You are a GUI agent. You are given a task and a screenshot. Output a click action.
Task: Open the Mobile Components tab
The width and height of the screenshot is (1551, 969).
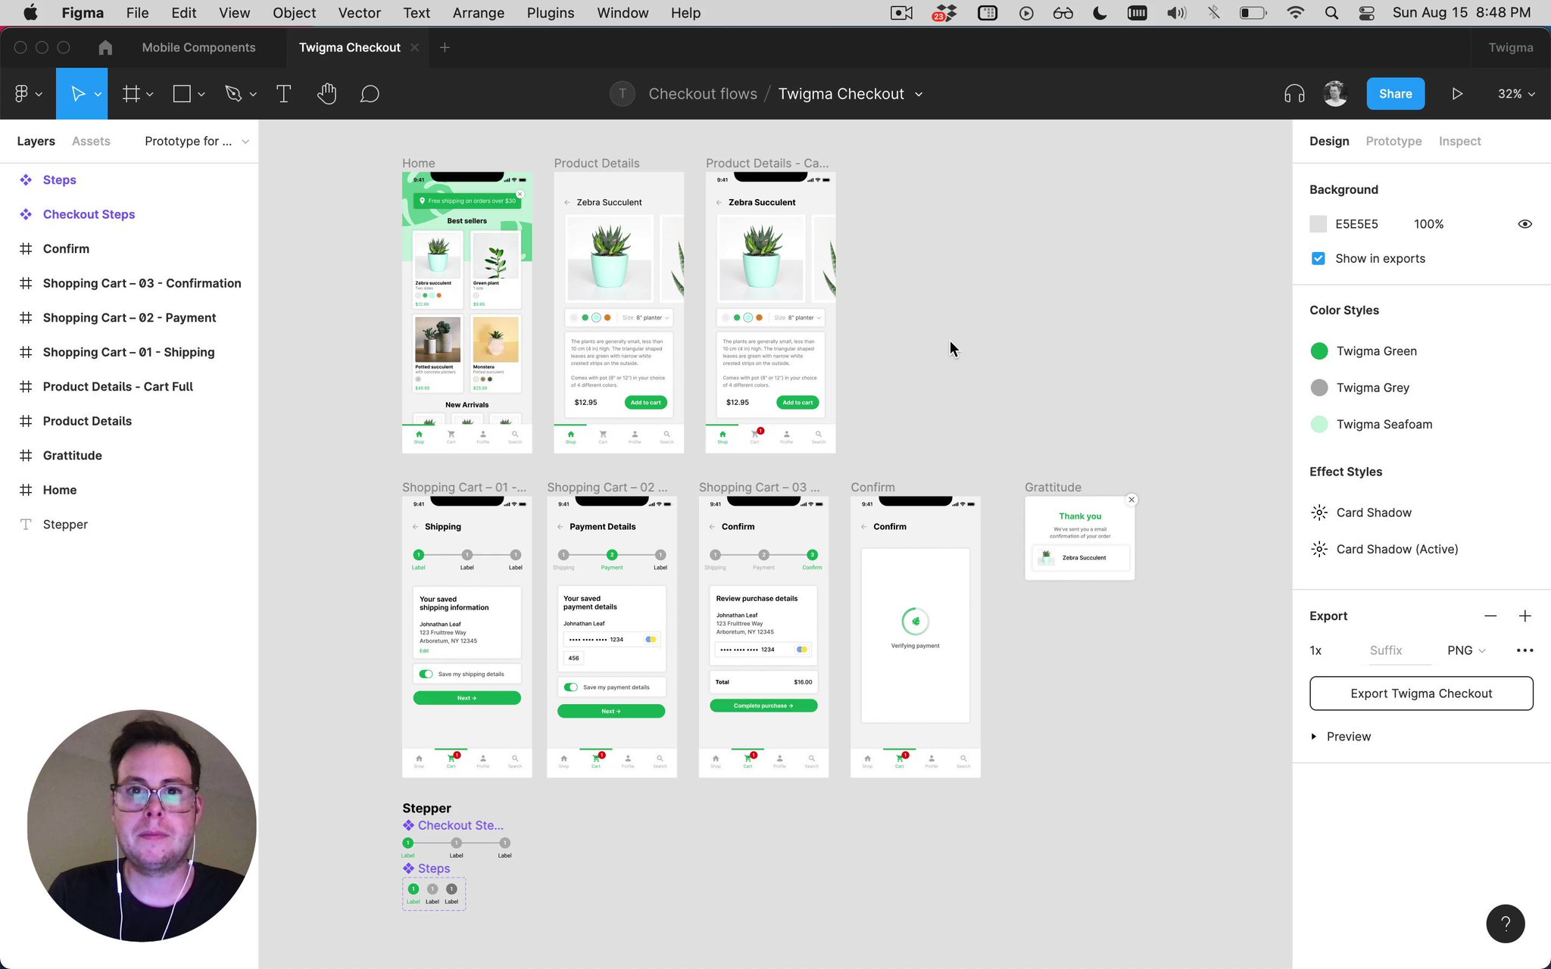pos(198,47)
